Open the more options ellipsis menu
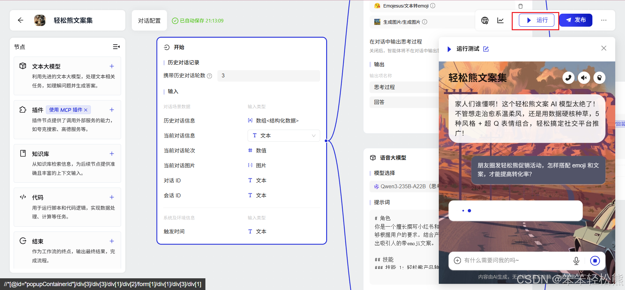Image resolution: width=625 pixels, height=290 pixels. pos(604,20)
